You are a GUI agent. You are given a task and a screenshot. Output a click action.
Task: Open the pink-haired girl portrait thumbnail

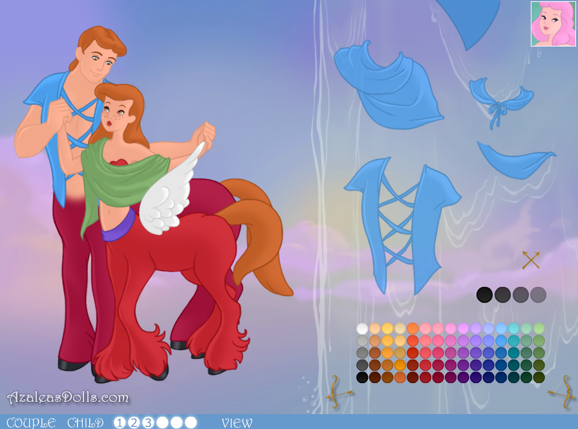tap(553, 24)
